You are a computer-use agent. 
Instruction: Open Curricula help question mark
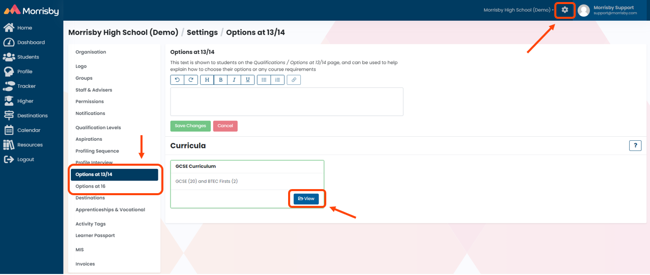pos(635,146)
